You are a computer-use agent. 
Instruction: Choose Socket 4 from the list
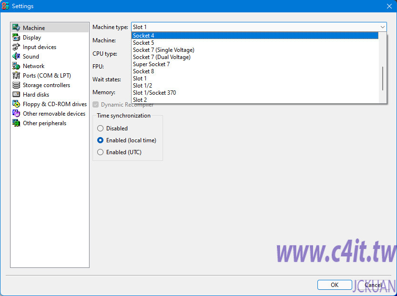254,36
